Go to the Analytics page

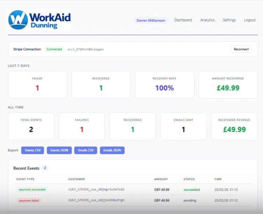pos(207,20)
